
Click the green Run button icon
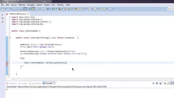click(54, 9)
